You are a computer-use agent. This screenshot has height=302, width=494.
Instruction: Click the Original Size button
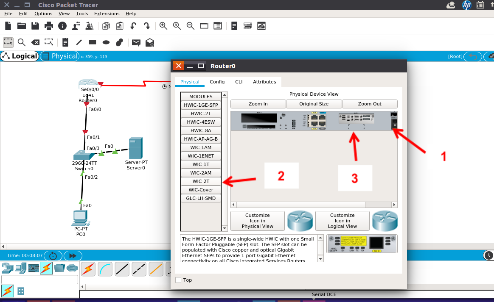314,104
